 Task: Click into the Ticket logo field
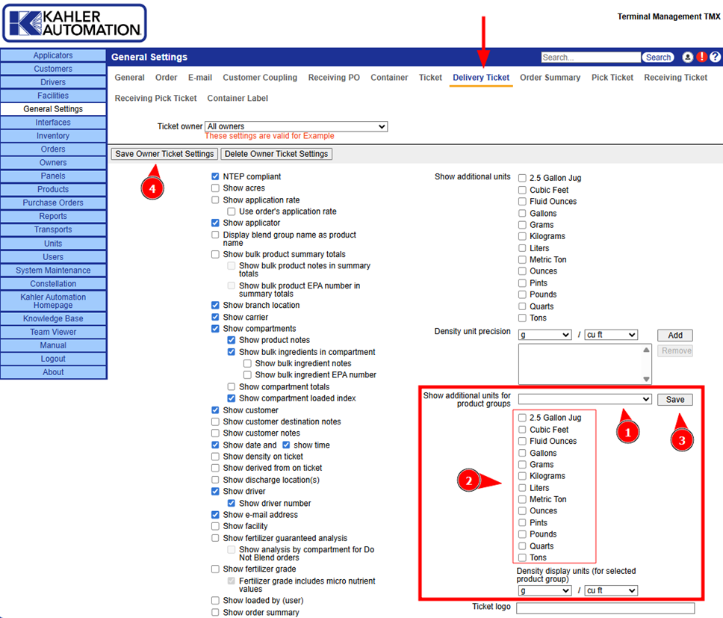605,608
